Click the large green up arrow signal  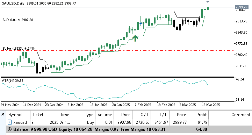click(x=135, y=38)
